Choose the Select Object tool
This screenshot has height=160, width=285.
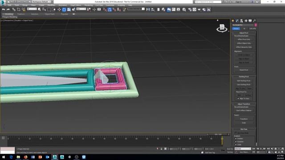point(39,9)
